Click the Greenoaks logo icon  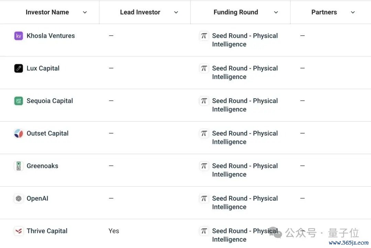[19, 166]
